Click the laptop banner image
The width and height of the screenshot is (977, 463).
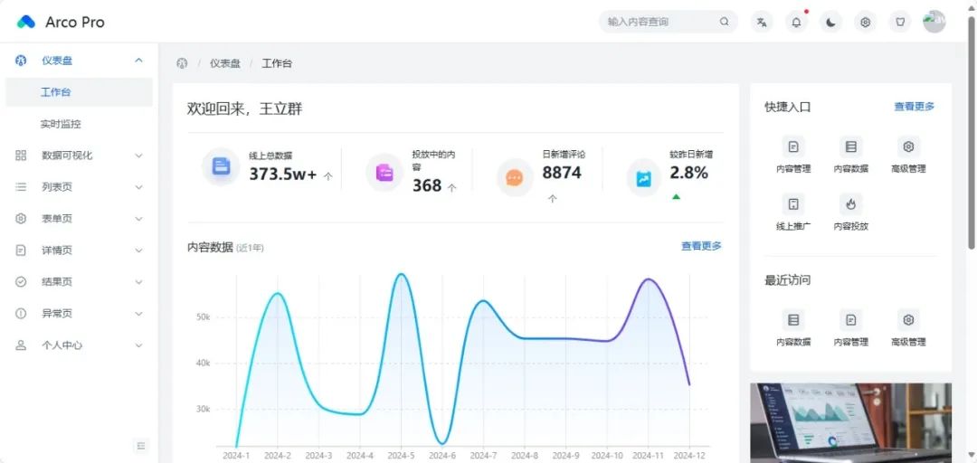(850, 423)
